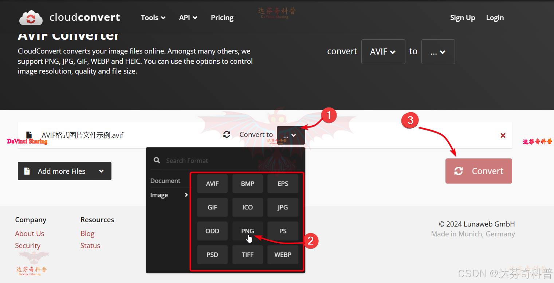Choose PNG output format

(248, 231)
